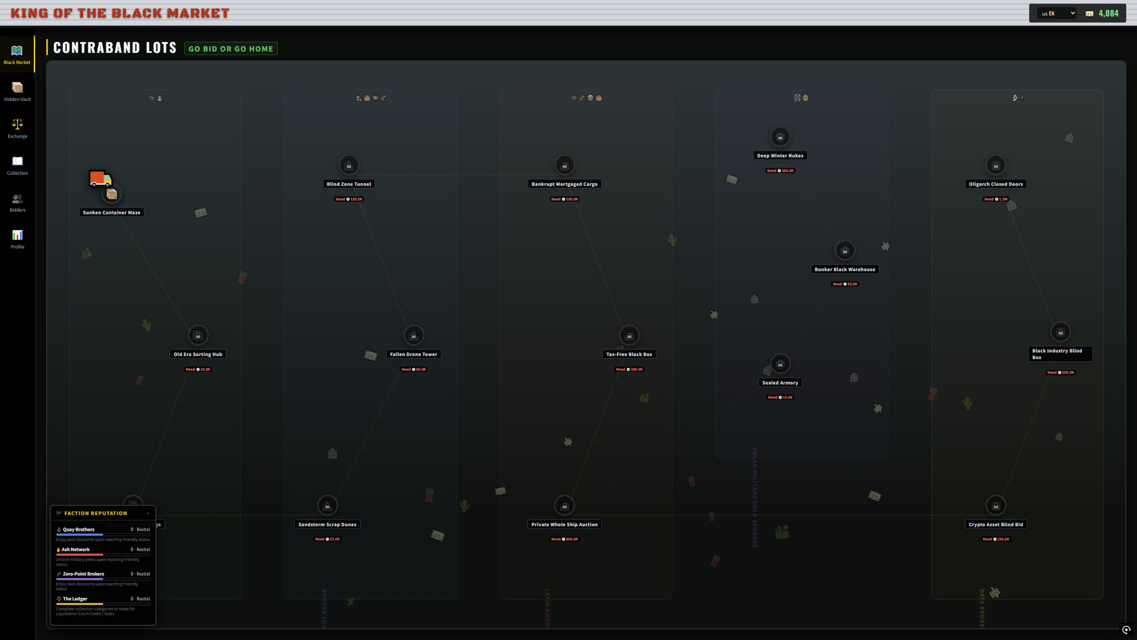Click the 'Need 60.0K' tag under Fallen Drone Tower
1137x640 pixels.
413,369
